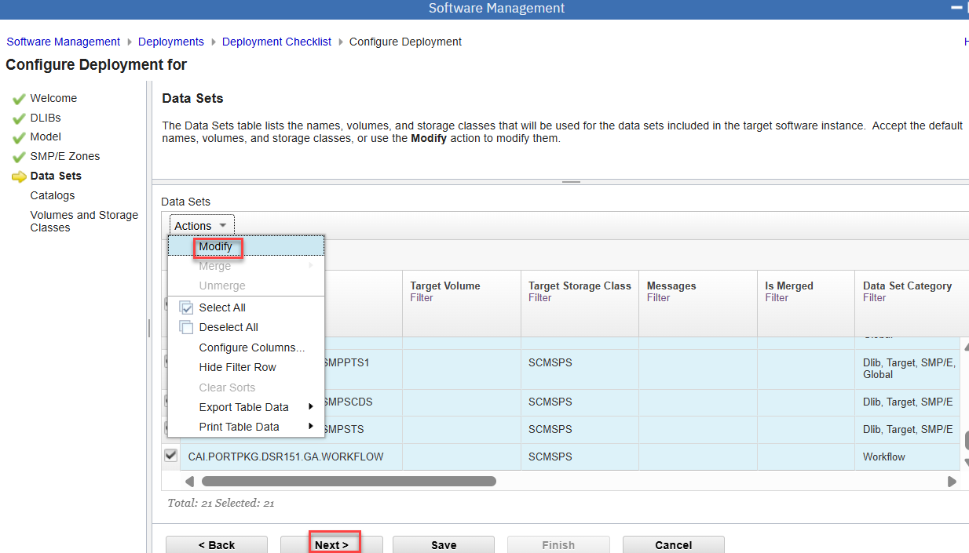The height and width of the screenshot is (553, 969).
Task: Click the scroll right arrow of the table
Action: click(952, 482)
